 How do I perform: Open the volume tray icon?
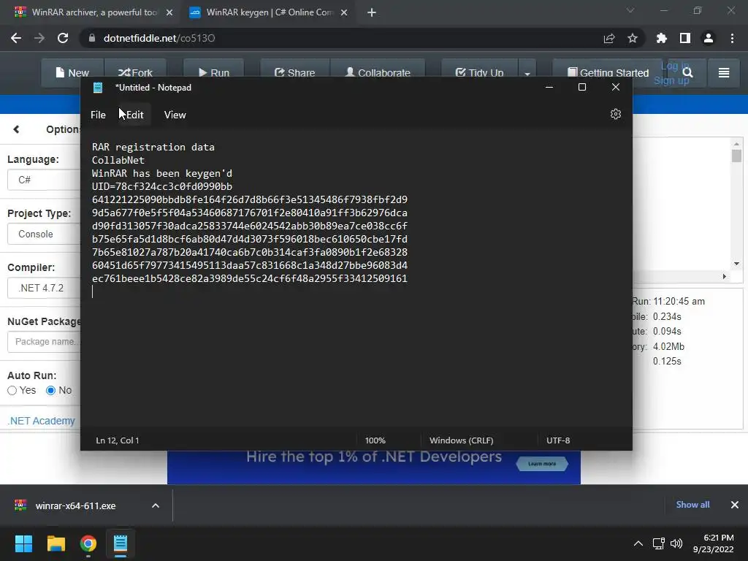pyautogui.click(x=676, y=543)
